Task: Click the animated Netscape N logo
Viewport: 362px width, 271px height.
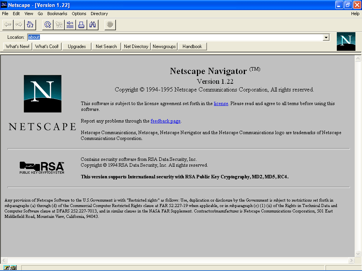Action: point(346,41)
